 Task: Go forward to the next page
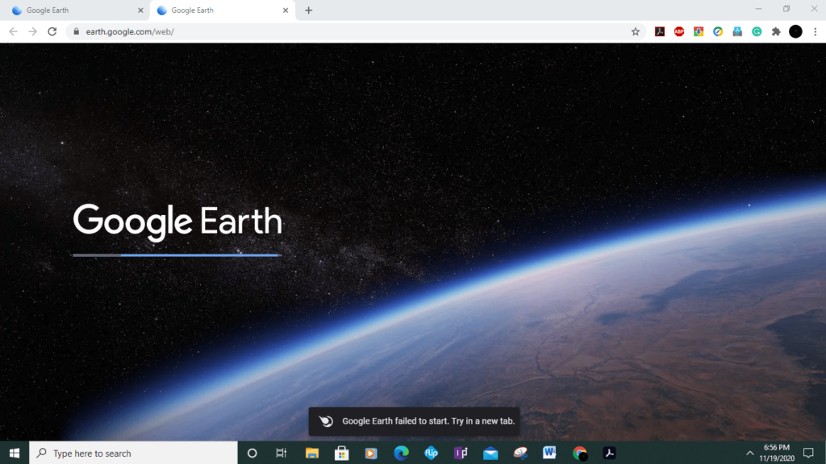(x=32, y=31)
